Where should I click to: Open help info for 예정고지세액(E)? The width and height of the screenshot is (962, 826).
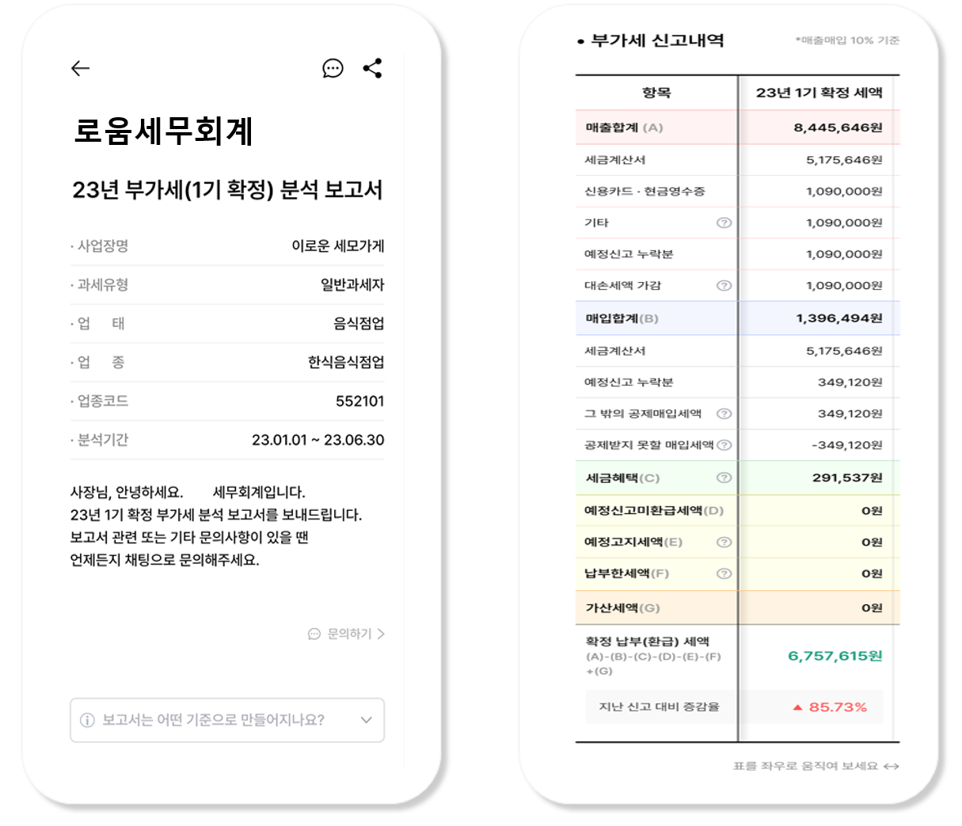(x=724, y=542)
